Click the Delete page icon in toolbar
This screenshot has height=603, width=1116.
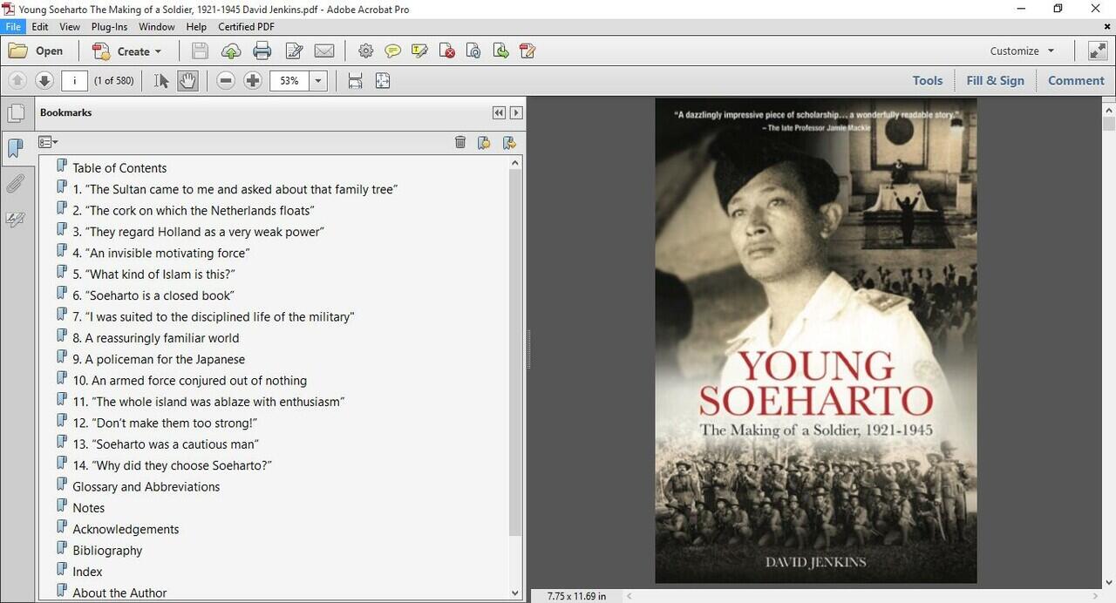point(446,51)
